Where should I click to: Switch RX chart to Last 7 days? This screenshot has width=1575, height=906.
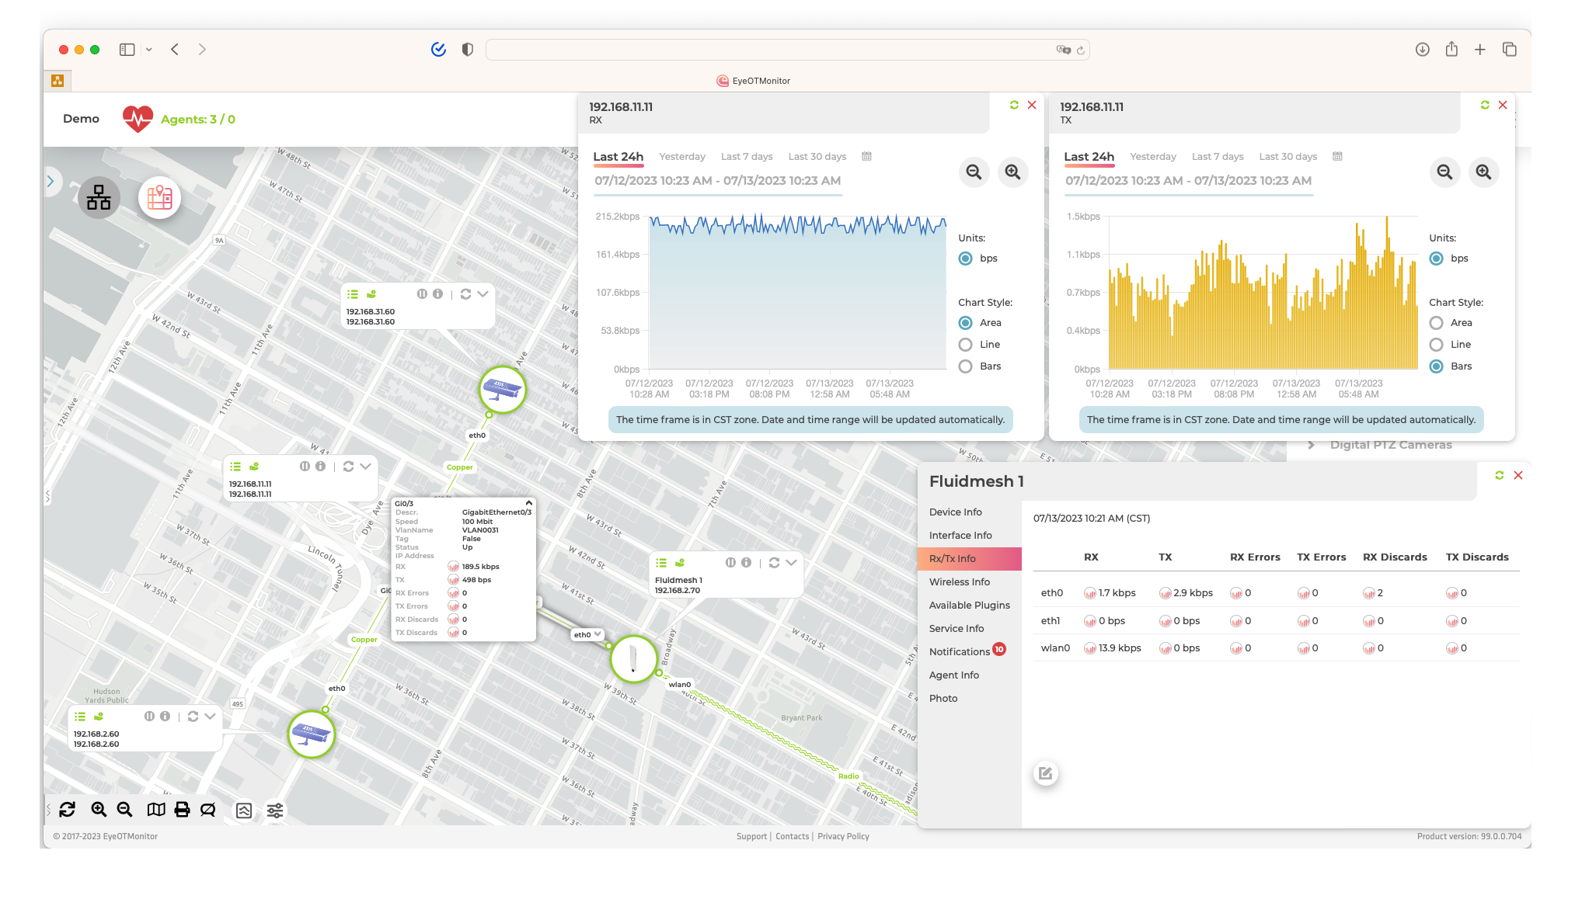pos(746,156)
